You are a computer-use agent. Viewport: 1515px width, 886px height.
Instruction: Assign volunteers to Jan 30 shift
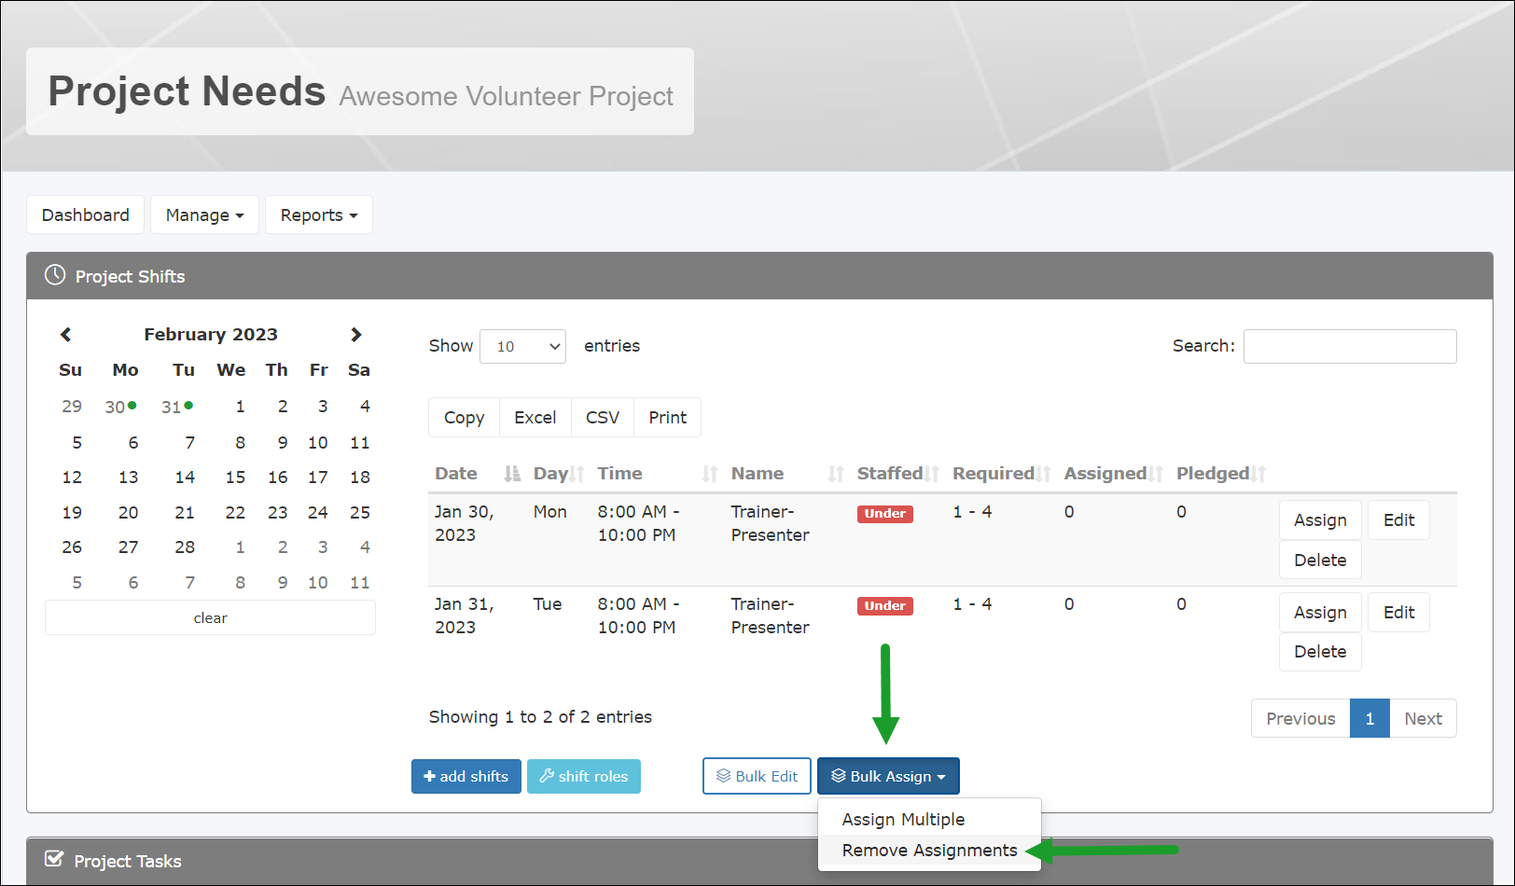[1320, 520]
